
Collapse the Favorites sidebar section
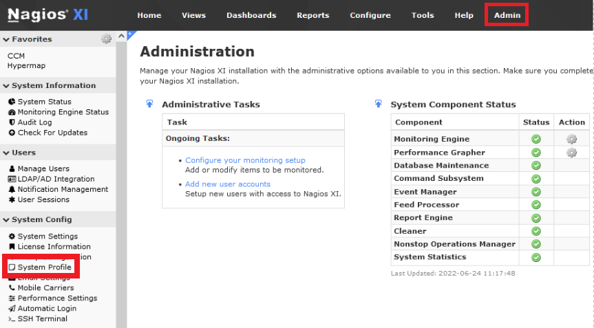6,40
